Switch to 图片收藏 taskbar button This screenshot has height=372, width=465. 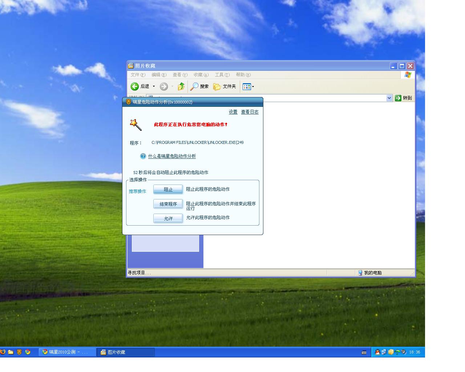126,352
